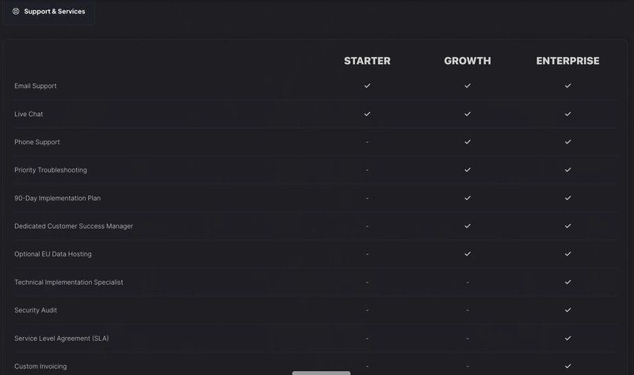
Task: Click the horizontal scrollbar thumb at bottom
Action: coord(321,373)
